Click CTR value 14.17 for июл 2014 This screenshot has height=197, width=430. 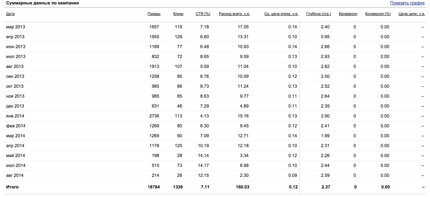(x=203, y=166)
